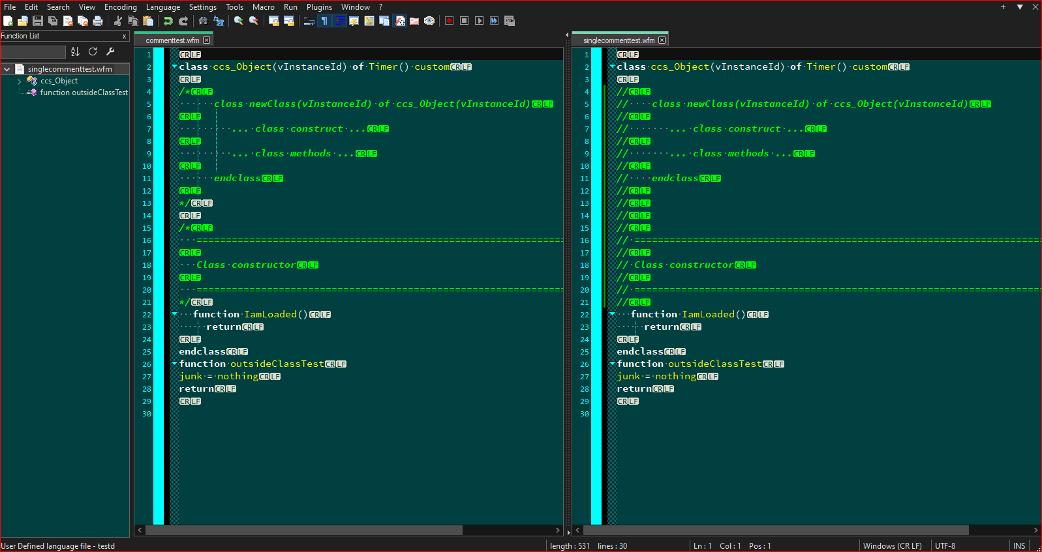Open Find with the binoculars icon
The height and width of the screenshot is (552, 1042).
204,21
